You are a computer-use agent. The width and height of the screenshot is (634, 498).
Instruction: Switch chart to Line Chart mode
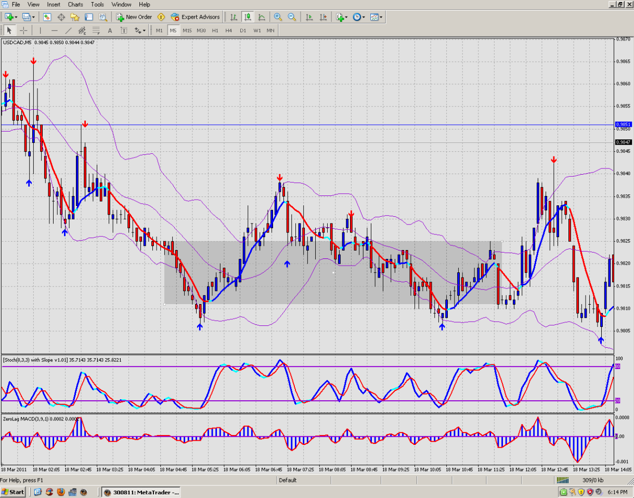coord(262,17)
